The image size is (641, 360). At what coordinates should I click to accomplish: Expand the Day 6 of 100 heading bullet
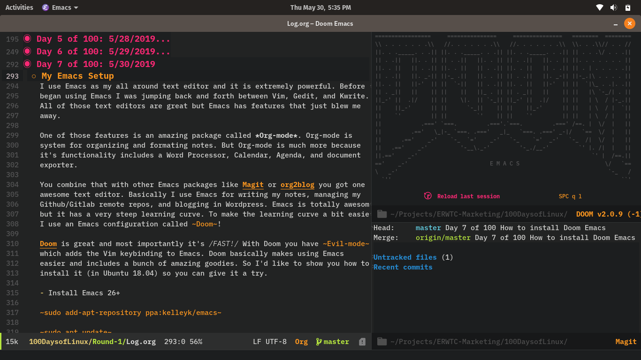pos(27,51)
